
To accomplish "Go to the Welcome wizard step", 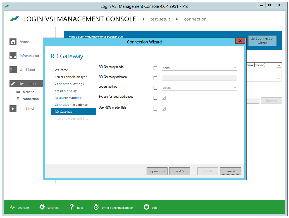I will tap(61, 70).
